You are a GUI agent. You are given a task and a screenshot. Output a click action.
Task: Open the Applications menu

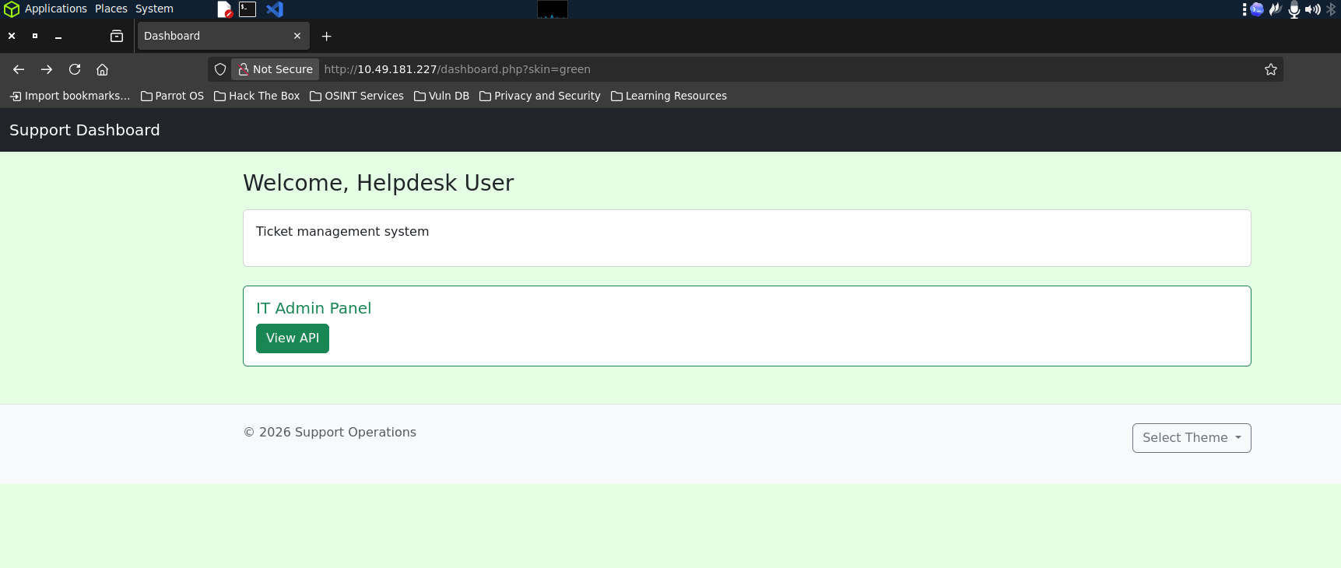point(46,9)
